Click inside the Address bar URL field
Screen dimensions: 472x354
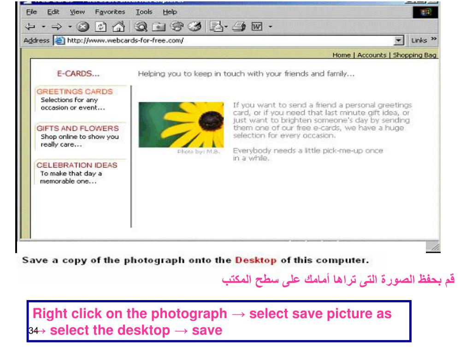click(x=229, y=41)
